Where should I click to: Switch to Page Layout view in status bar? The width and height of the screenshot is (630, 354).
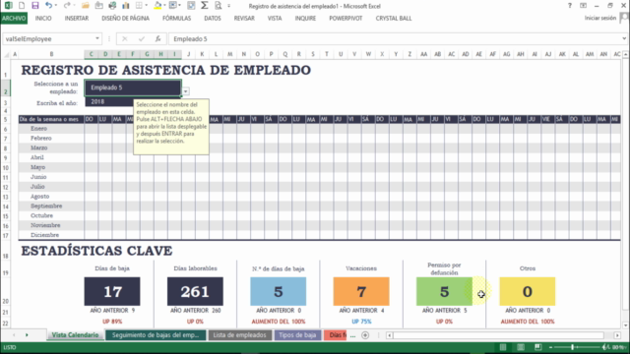[521, 347]
